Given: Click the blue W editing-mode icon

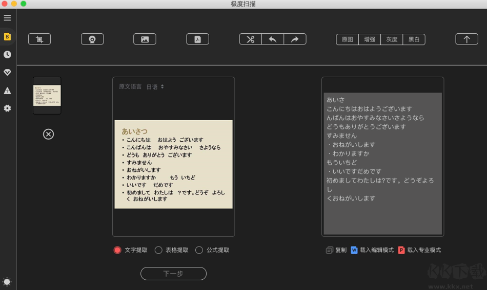Looking at the screenshot, I should click(x=354, y=250).
